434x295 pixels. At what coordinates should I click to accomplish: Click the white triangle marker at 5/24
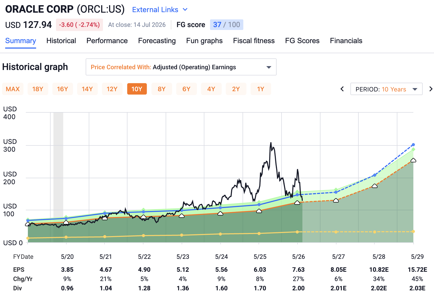click(x=220, y=213)
